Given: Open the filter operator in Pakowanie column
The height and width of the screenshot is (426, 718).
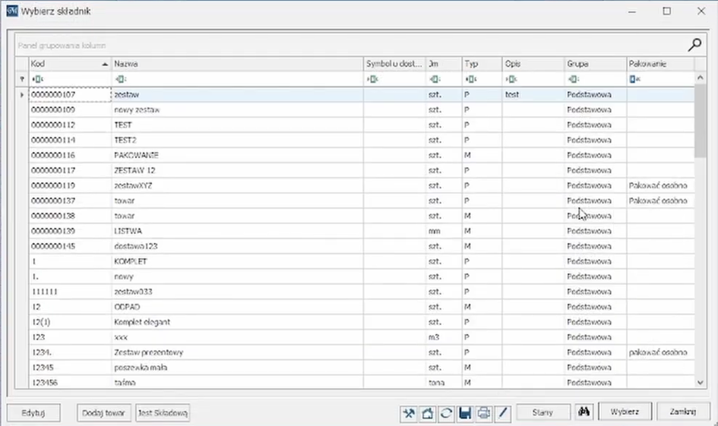Looking at the screenshot, I should [634, 79].
